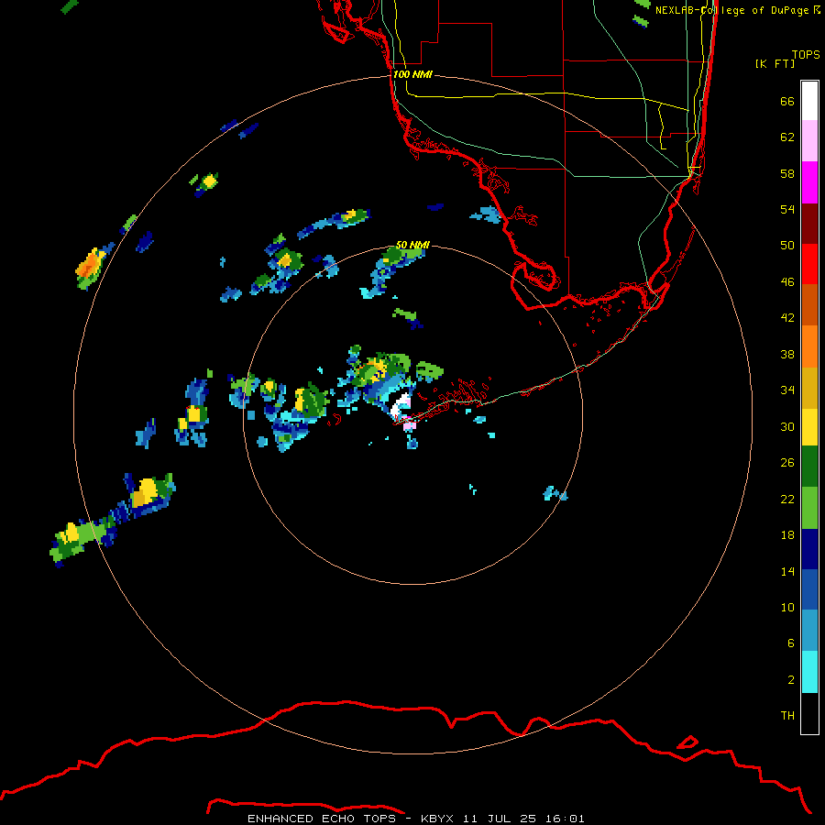Click the legend value "34"
825x825 pixels.
point(787,390)
